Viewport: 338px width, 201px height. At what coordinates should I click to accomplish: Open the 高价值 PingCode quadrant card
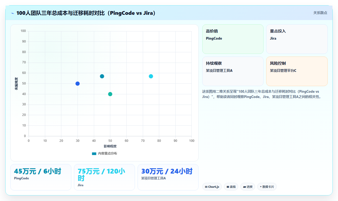coord(233,39)
